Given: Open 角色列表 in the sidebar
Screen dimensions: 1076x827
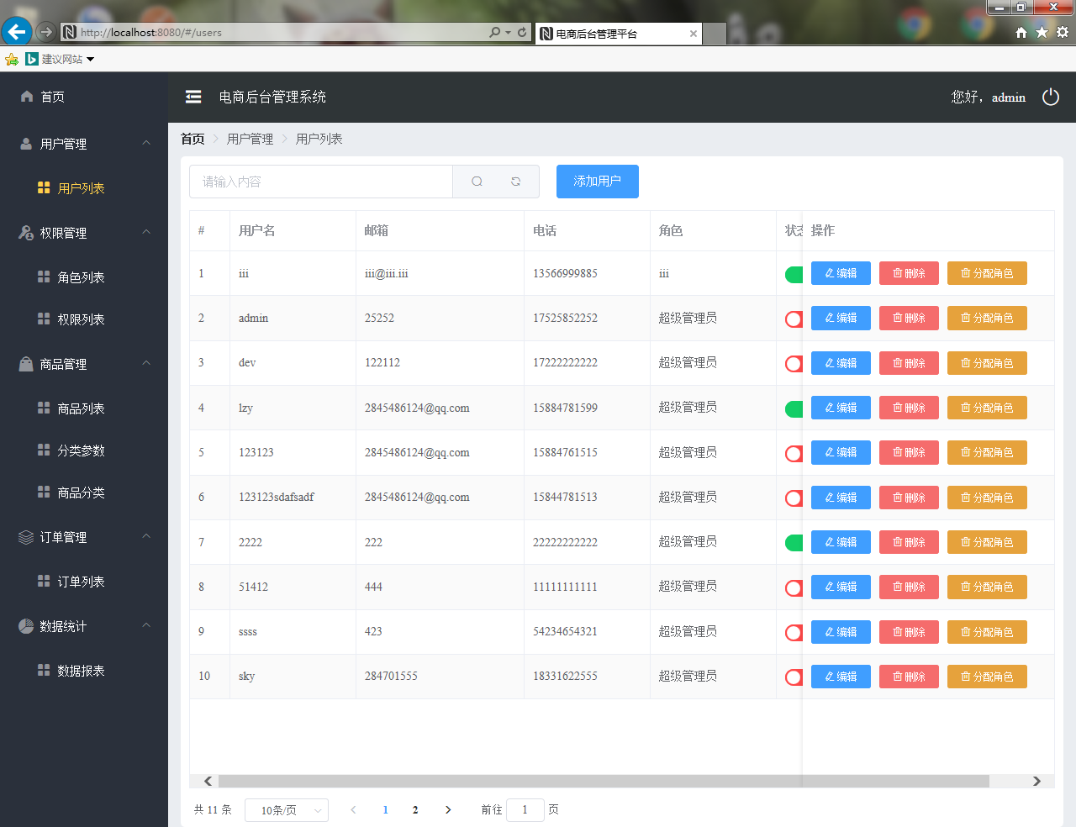Looking at the screenshot, I should click(81, 277).
